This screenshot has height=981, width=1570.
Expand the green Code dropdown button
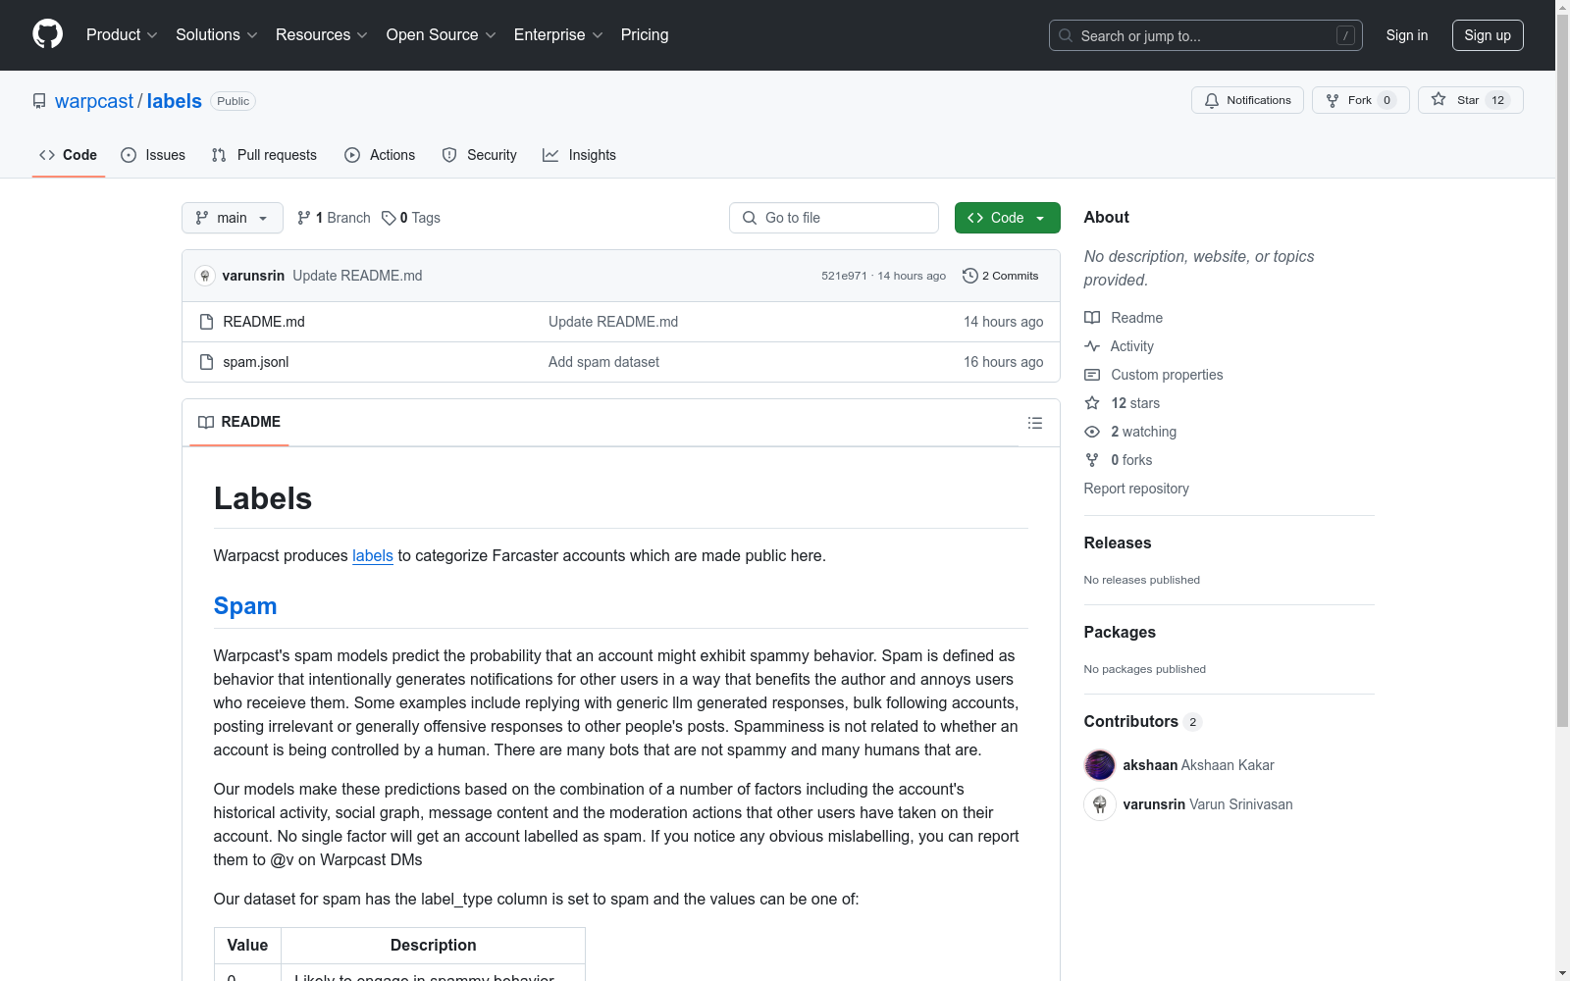pos(1007,218)
